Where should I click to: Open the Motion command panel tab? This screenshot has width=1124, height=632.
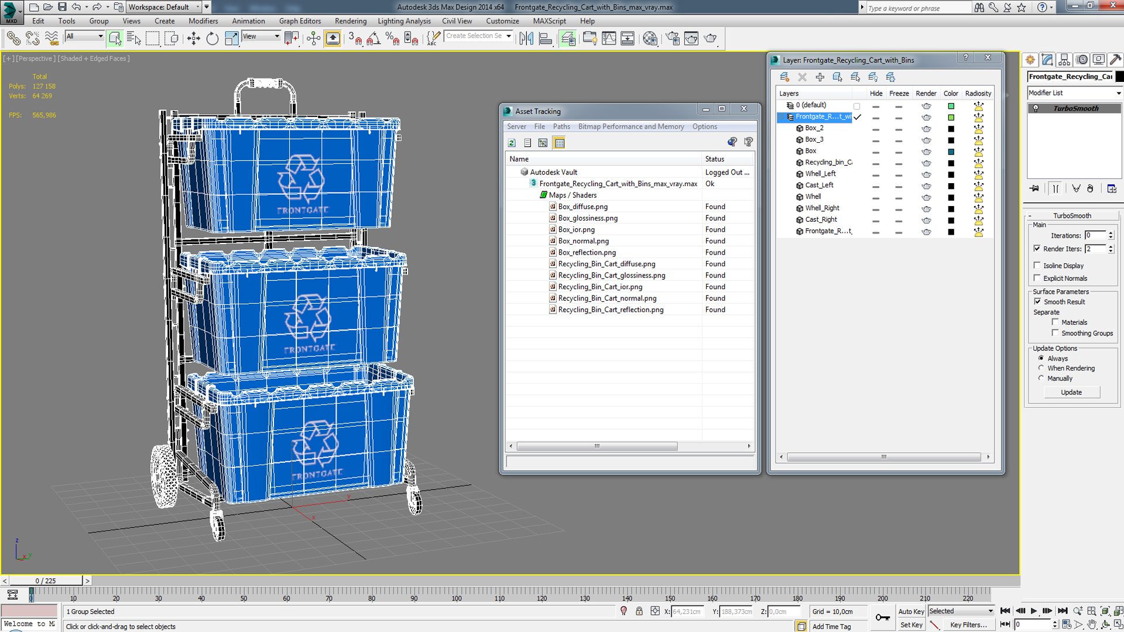(1082, 60)
